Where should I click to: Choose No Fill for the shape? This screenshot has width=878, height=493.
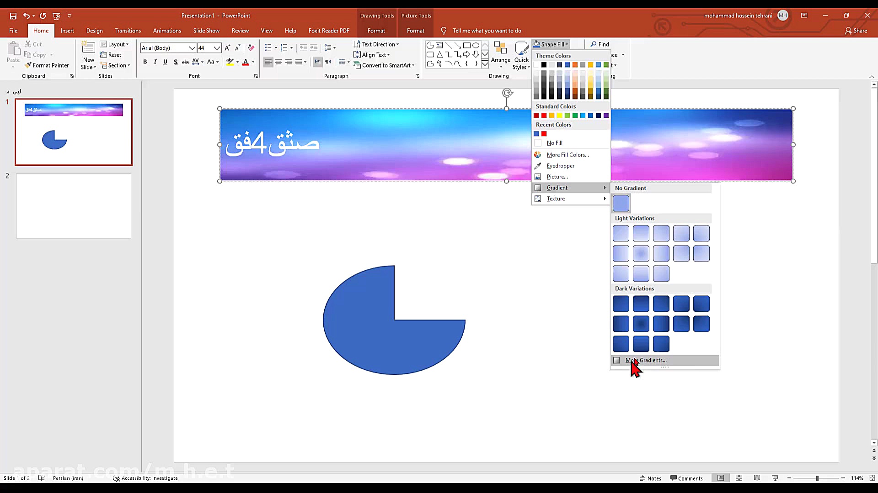click(554, 143)
